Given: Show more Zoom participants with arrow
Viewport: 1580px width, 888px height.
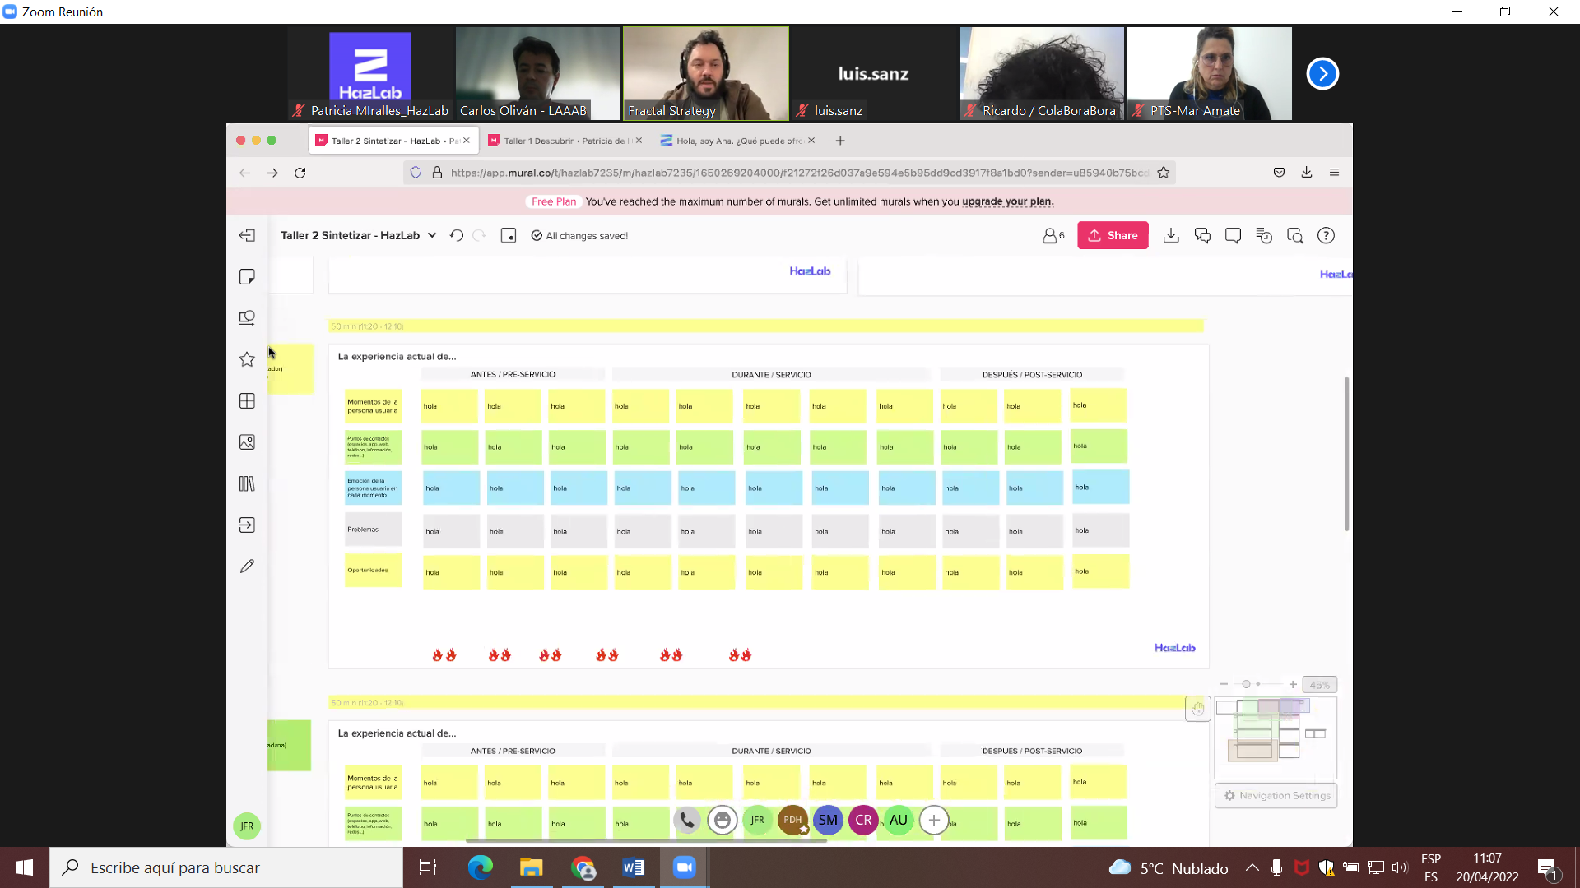Looking at the screenshot, I should (x=1322, y=74).
